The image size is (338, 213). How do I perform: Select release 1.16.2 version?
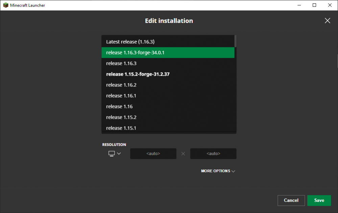click(121, 85)
